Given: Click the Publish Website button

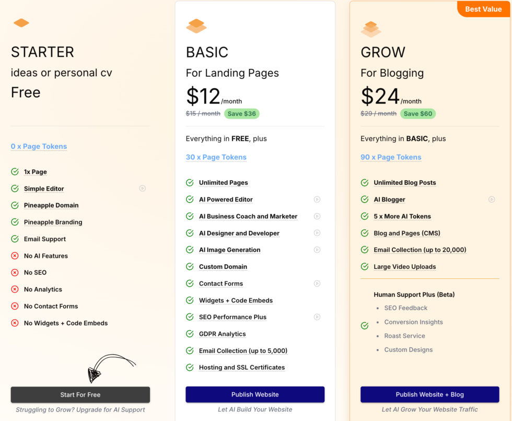Looking at the screenshot, I should [x=254, y=394].
